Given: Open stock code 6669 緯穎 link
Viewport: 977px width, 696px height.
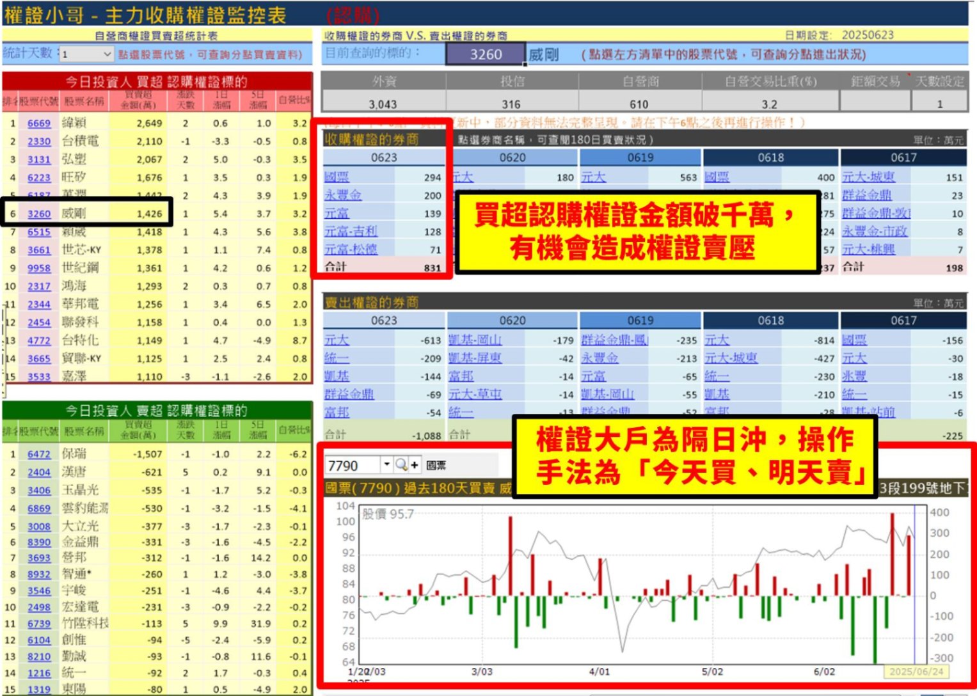Looking at the screenshot, I should click(39, 123).
